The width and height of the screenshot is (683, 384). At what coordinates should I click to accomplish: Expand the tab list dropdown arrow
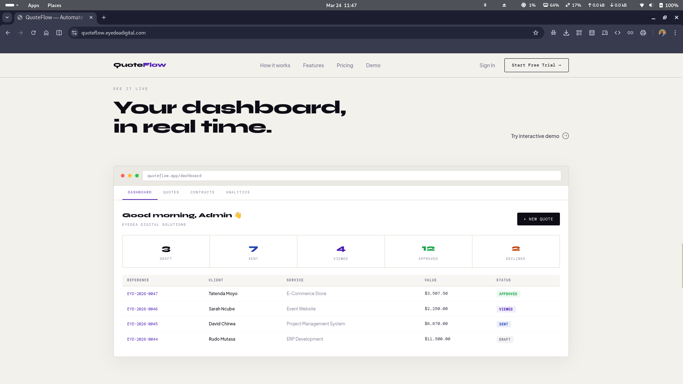[x=7, y=17]
